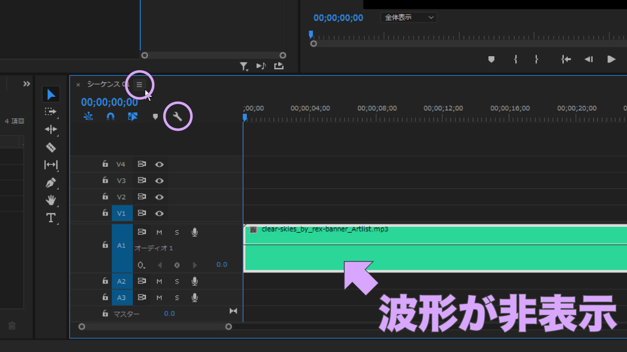627x352 pixels.
Task: Enable voice-over record on A3
Action: tap(194, 297)
